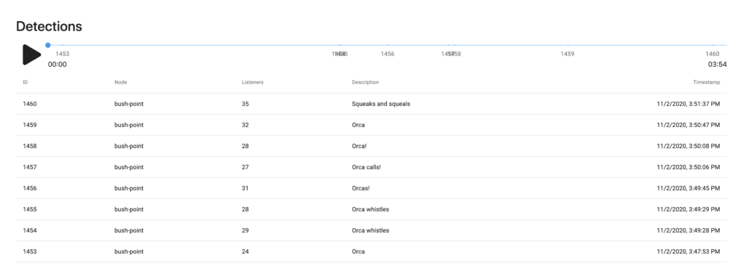This screenshot has height=276, width=746.
Task: Jump to the 1453 timeline marker
Action: pyautogui.click(x=63, y=54)
